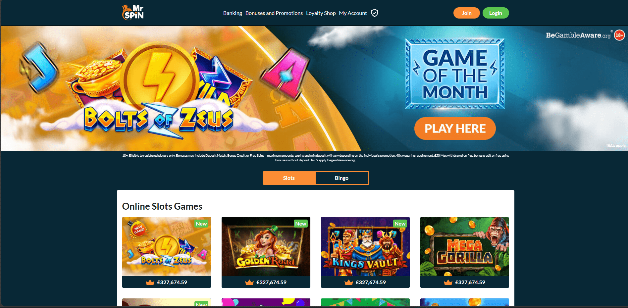
Task: Click the shield icon beside My Account
Action: click(375, 13)
